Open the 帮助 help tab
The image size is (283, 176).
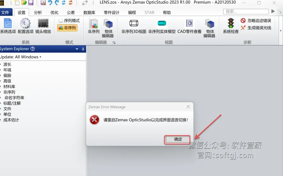(x=167, y=13)
